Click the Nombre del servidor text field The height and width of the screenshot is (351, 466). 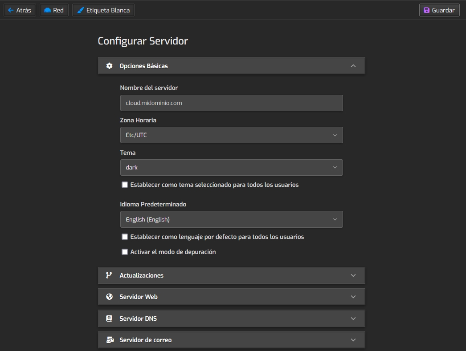[x=231, y=103]
